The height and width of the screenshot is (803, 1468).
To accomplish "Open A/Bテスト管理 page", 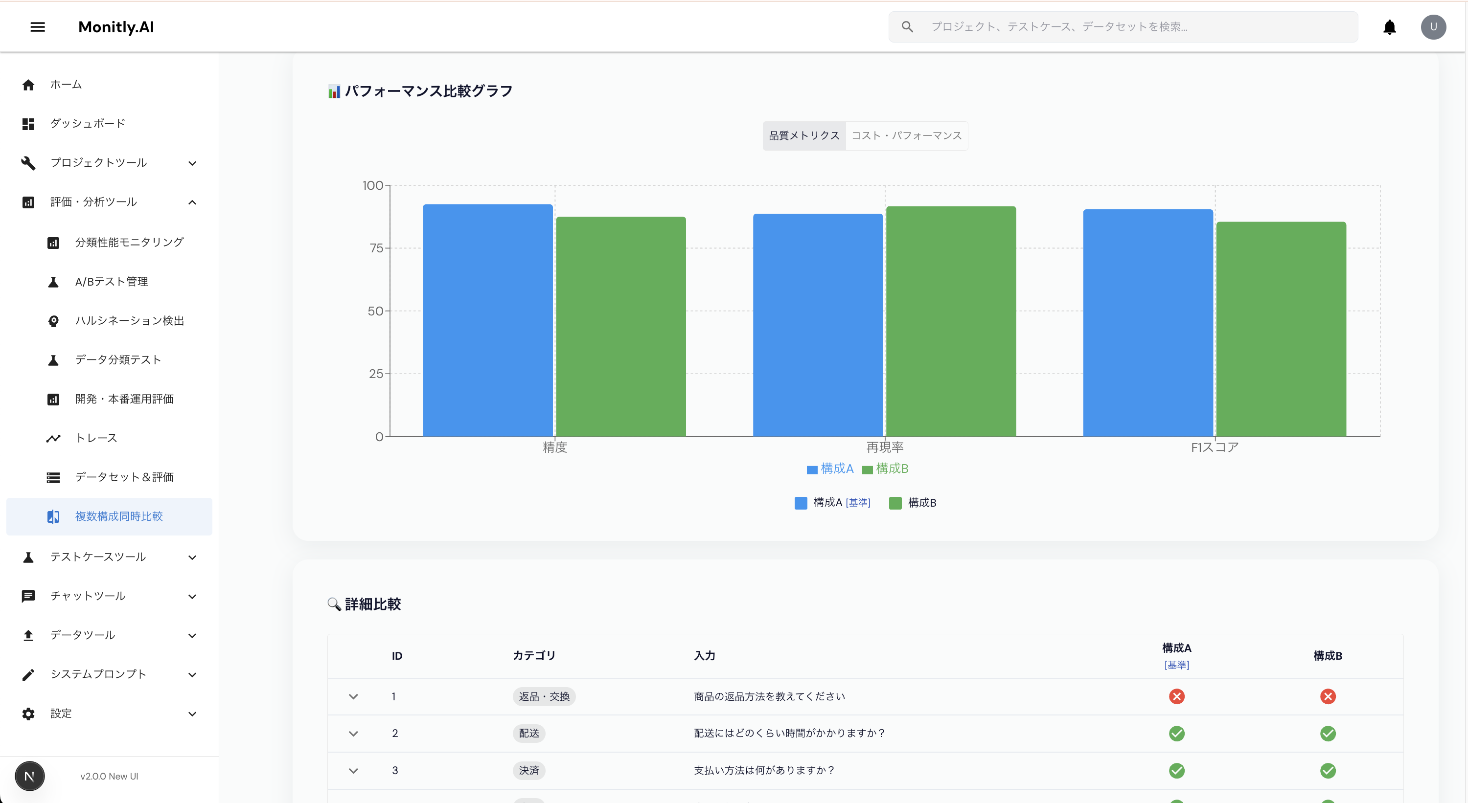I will click(x=112, y=282).
